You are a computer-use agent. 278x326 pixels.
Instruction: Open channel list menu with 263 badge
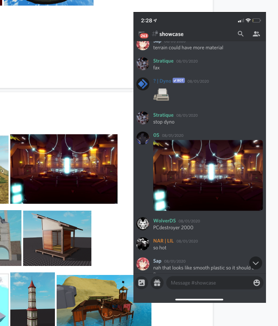[143, 35]
